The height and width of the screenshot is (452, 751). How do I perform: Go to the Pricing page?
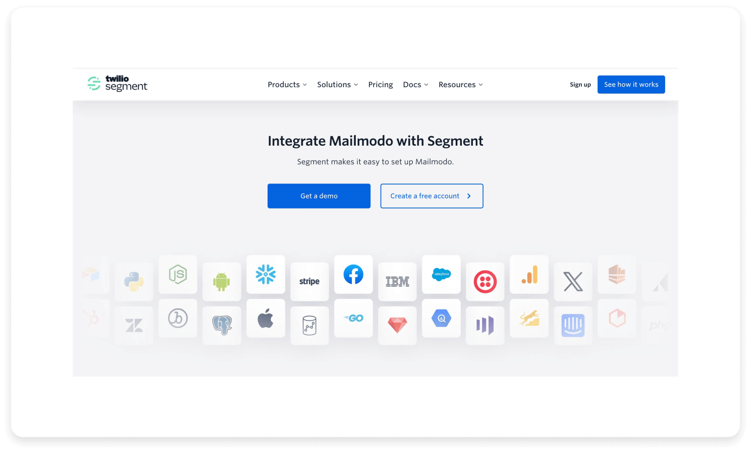coord(381,85)
